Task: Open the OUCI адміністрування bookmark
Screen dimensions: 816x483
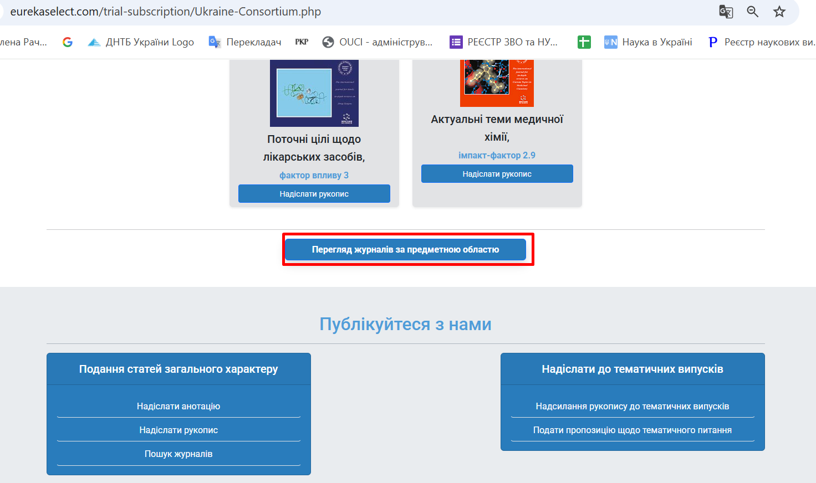Action: click(x=378, y=42)
